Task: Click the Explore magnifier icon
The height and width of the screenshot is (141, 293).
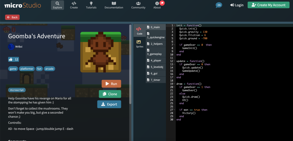Action: point(57,3)
